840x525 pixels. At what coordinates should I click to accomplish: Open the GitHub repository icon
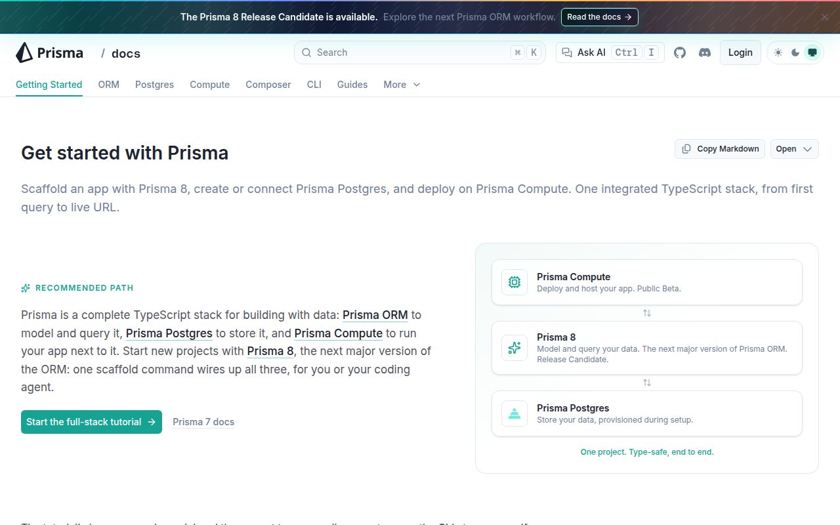(680, 52)
